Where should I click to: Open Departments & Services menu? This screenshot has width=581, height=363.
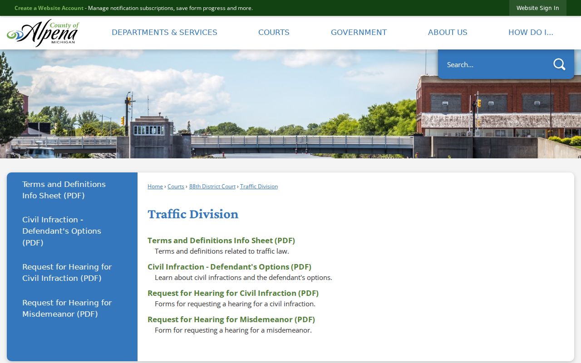point(164,32)
